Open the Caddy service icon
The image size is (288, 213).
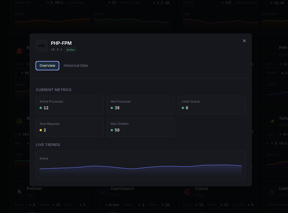[x=272, y=192]
